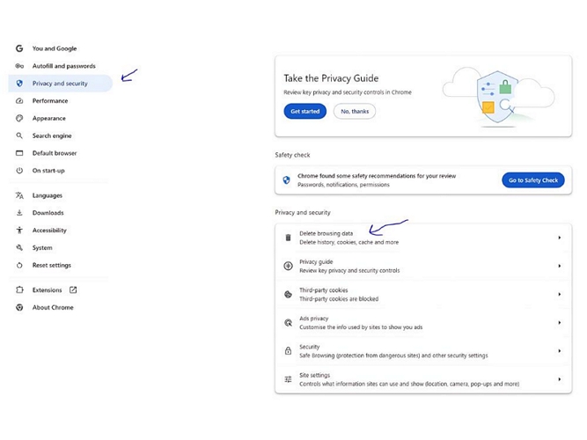The image size is (587, 440).
Task: Select Default browser in the sidebar
Action: 55,153
